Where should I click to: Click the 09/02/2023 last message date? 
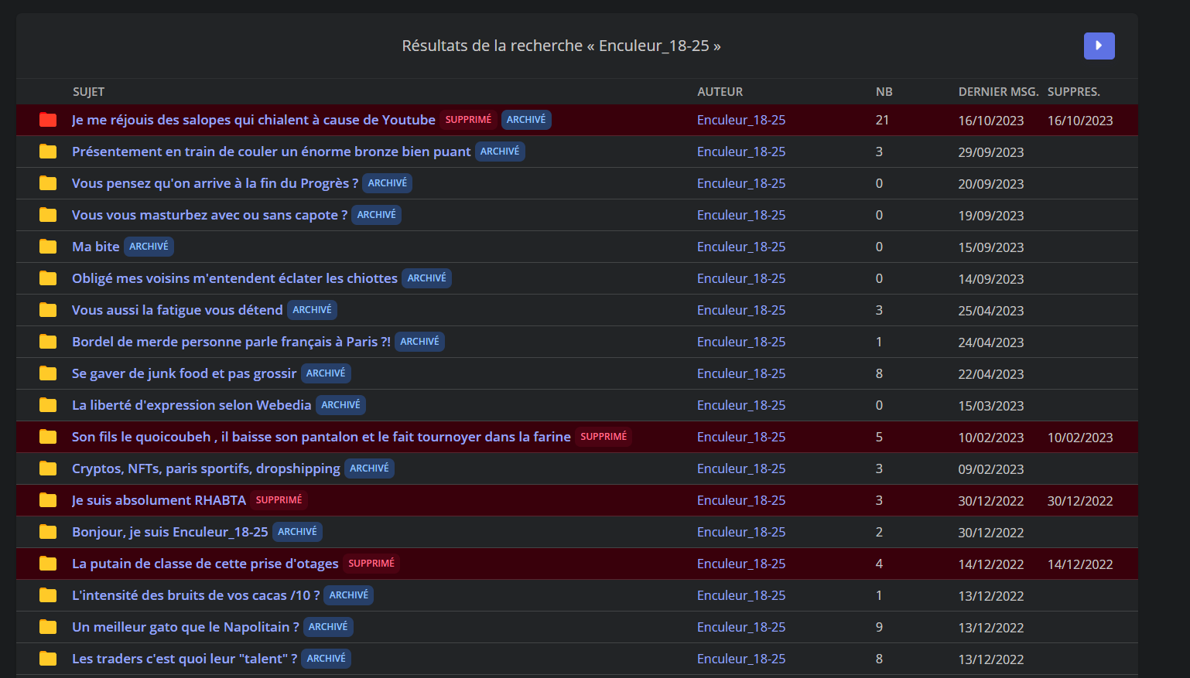(990, 469)
